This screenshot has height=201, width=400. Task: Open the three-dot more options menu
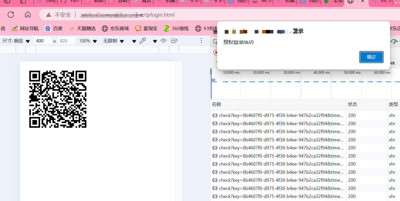(x=201, y=41)
